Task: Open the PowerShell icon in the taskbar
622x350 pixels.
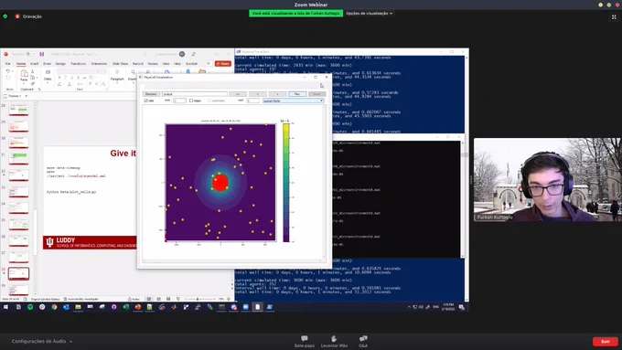Action: [269, 307]
